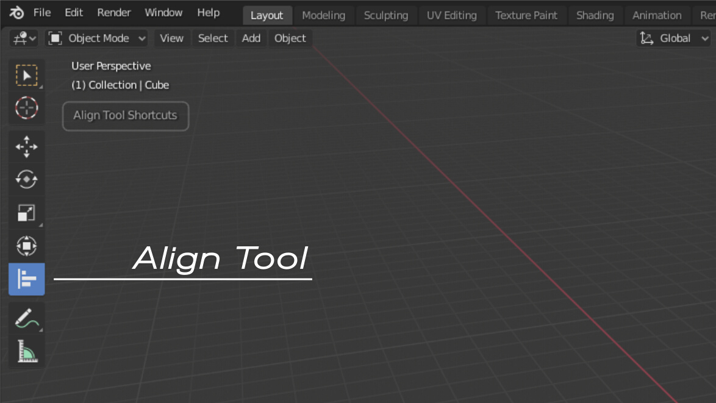This screenshot has height=403, width=716.
Task: Open the Add menu
Action: point(251,38)
